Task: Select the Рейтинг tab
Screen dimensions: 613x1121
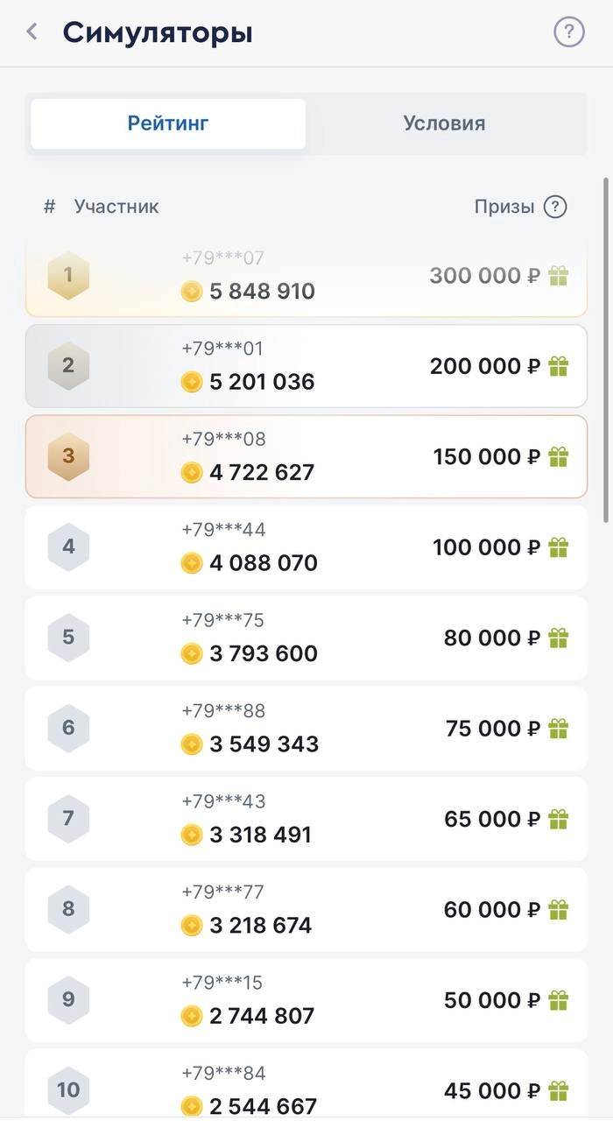Action: [x=168, y=123]
